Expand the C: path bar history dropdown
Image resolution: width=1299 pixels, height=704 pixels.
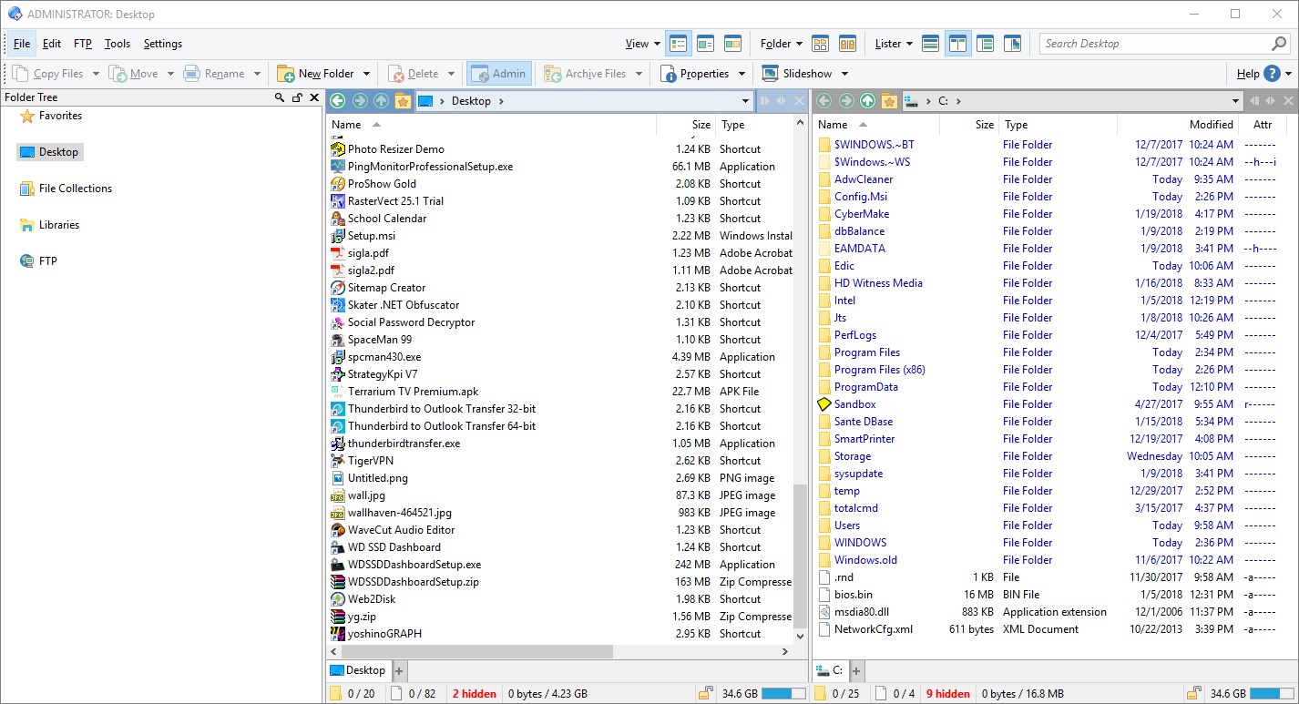coord(1236,101)
